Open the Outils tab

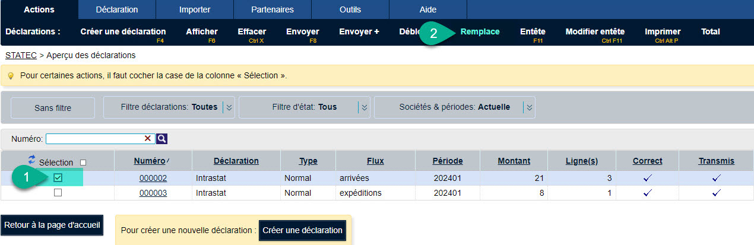[350, 9]
